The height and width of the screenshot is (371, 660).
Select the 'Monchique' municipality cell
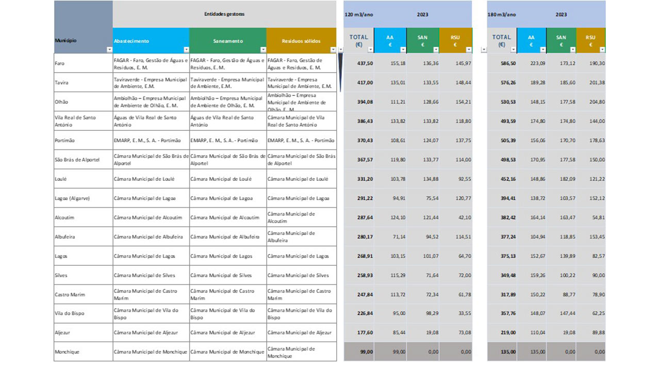83,352
